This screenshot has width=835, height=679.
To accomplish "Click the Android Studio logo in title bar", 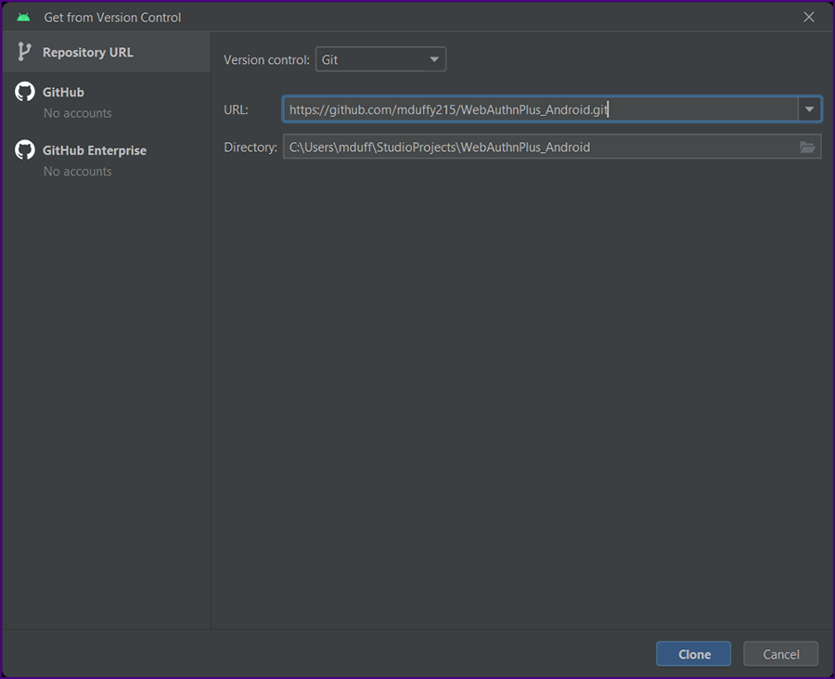I will 23,18.
